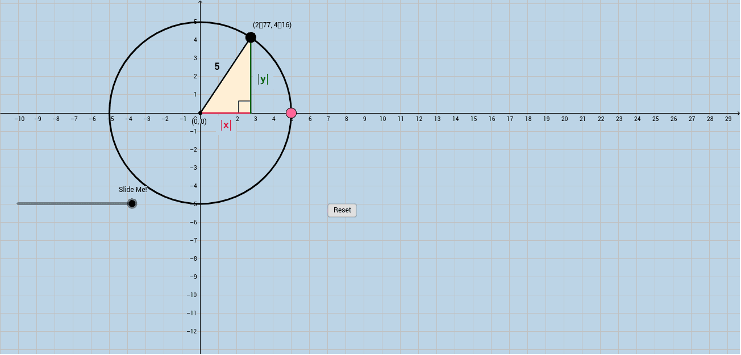Select the red |x| segment label
The height and width of the screenshot is (355, 741).
click(226, 124)
